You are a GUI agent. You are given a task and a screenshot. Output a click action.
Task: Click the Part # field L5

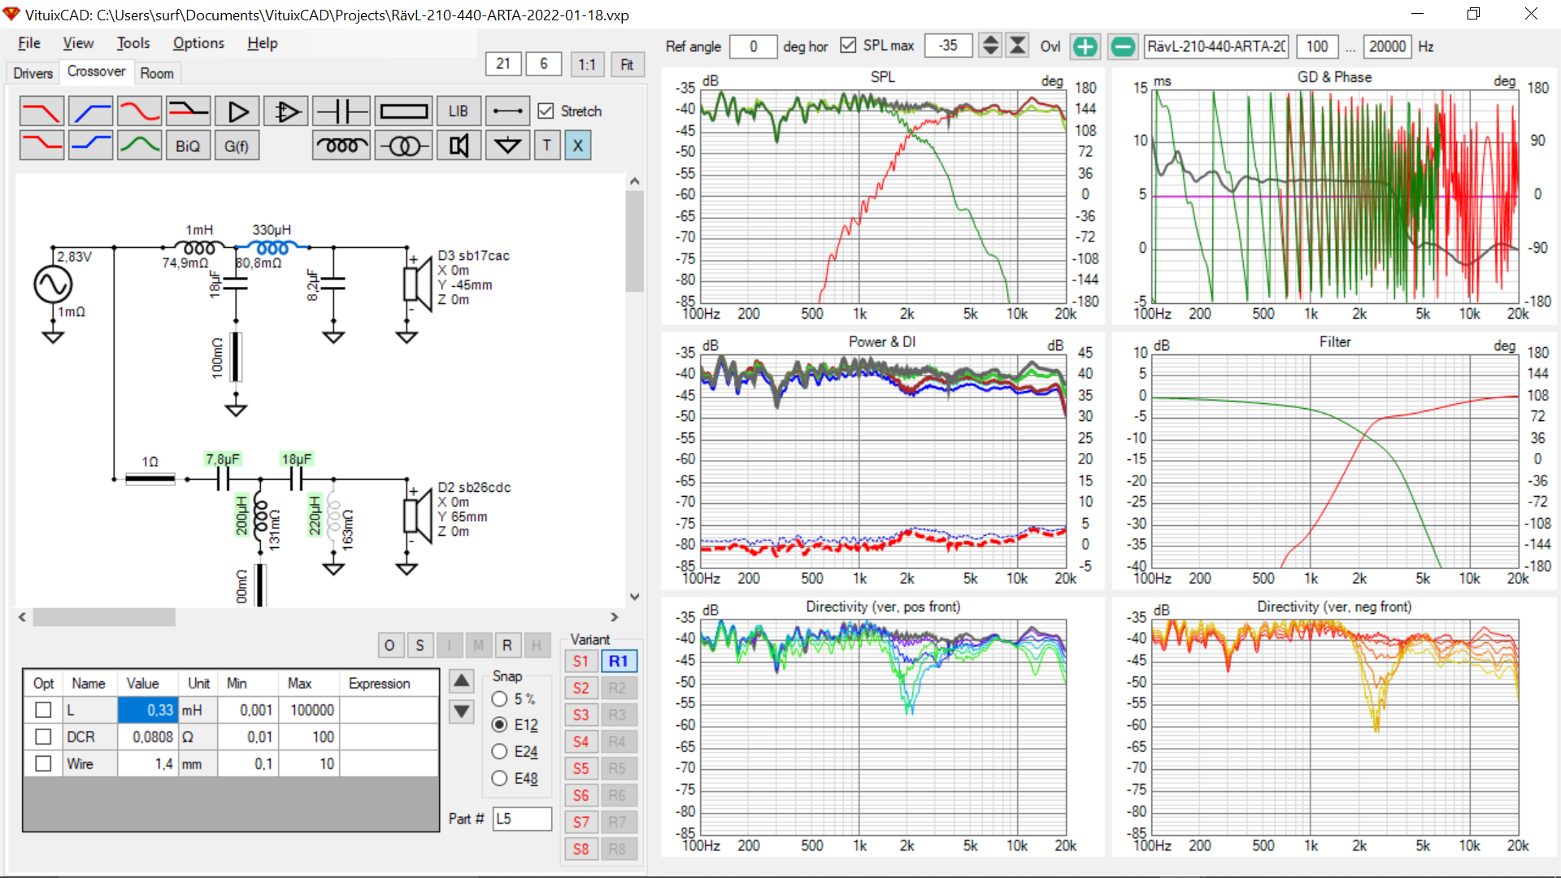(x=522, y=819)
